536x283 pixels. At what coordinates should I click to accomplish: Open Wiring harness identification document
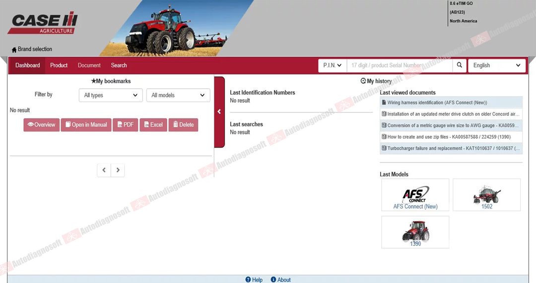point(451,103)
